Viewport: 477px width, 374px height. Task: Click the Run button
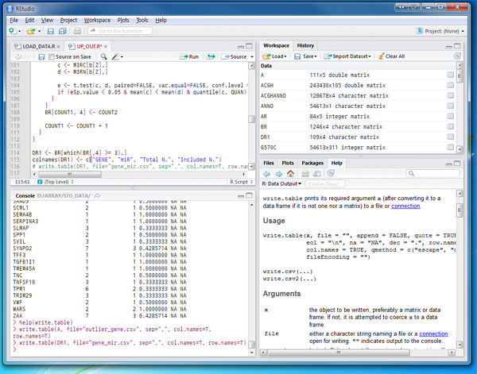(x=189, y=57)
